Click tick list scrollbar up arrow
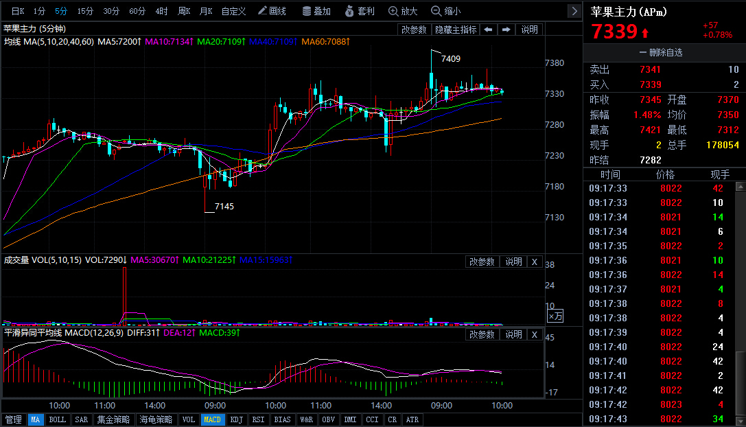 click(741, 187)
